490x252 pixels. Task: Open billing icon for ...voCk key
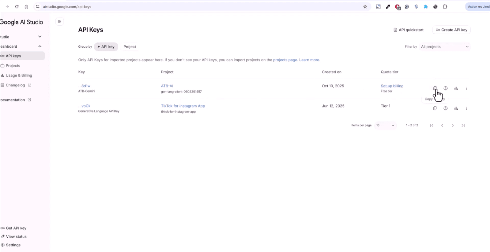[x=446, y=108]
